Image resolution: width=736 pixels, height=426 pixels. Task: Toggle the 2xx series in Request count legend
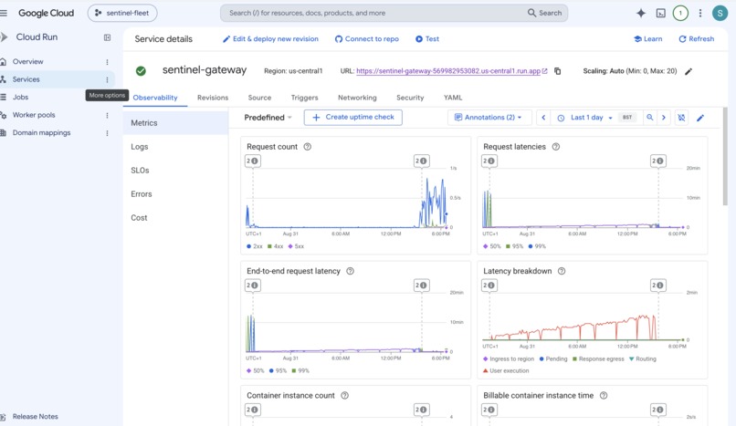click(x=255, y=246)
